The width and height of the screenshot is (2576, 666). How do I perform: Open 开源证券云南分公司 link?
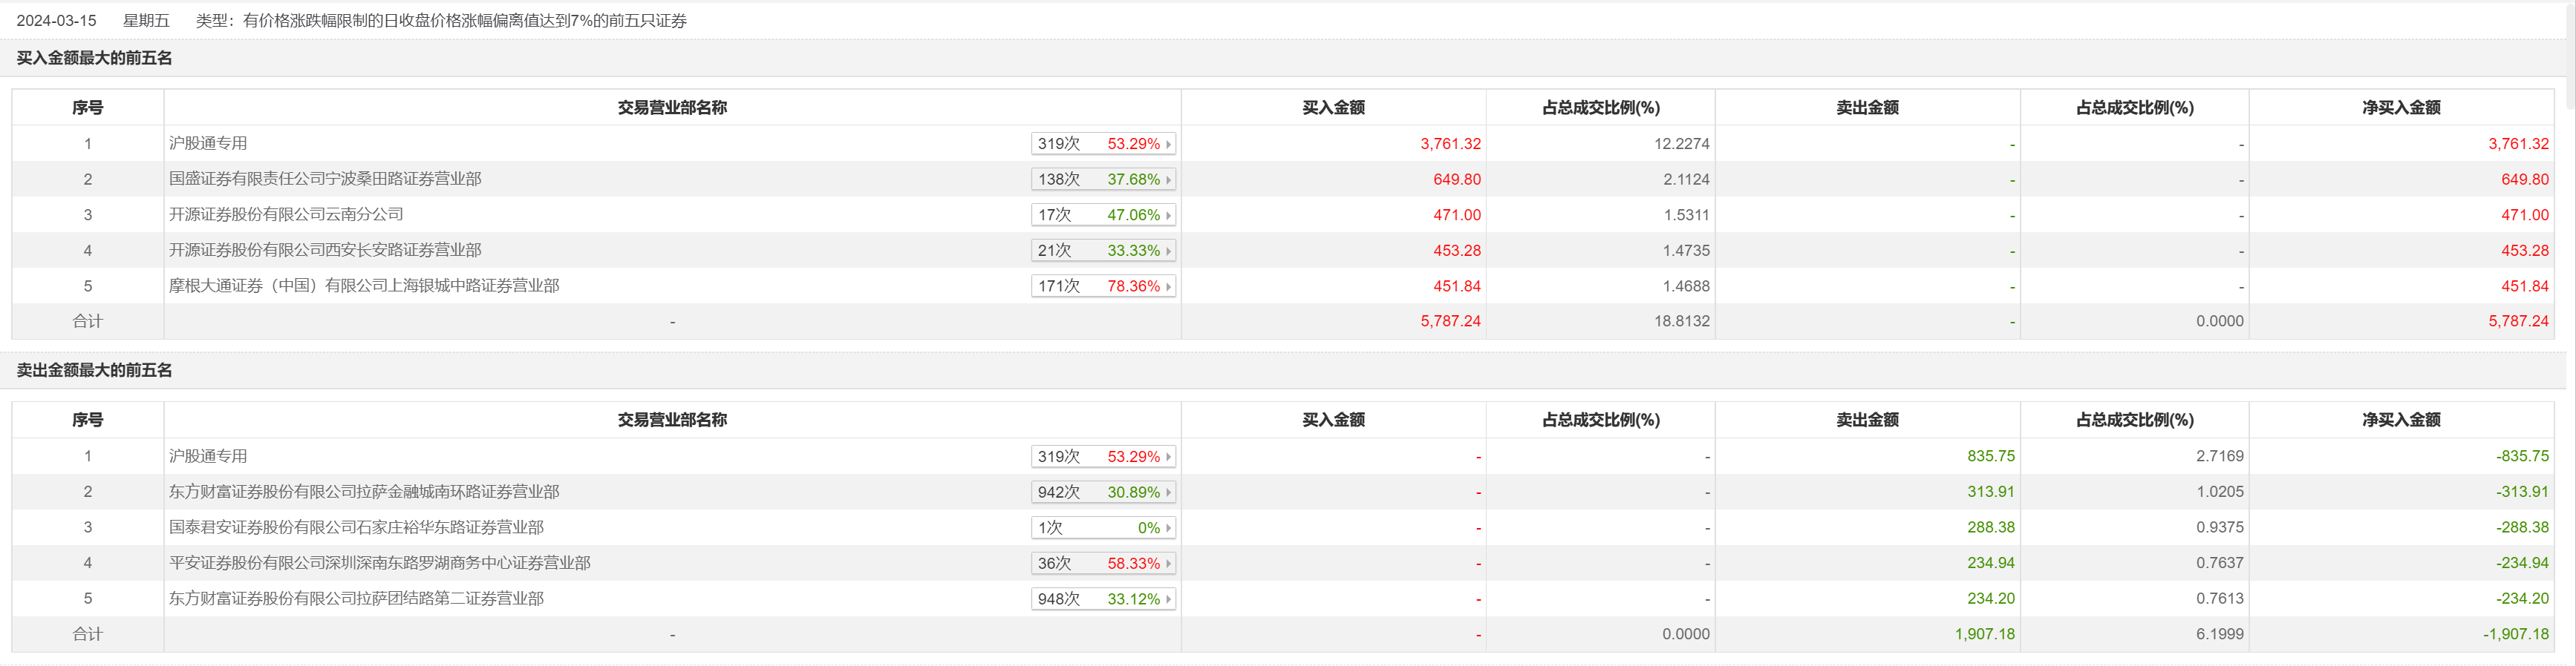pyautogui.click(x=286, y=214)
